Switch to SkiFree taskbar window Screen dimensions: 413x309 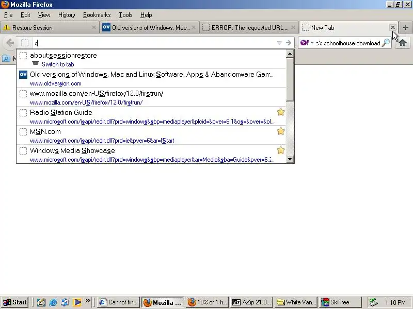pos(340,302)
